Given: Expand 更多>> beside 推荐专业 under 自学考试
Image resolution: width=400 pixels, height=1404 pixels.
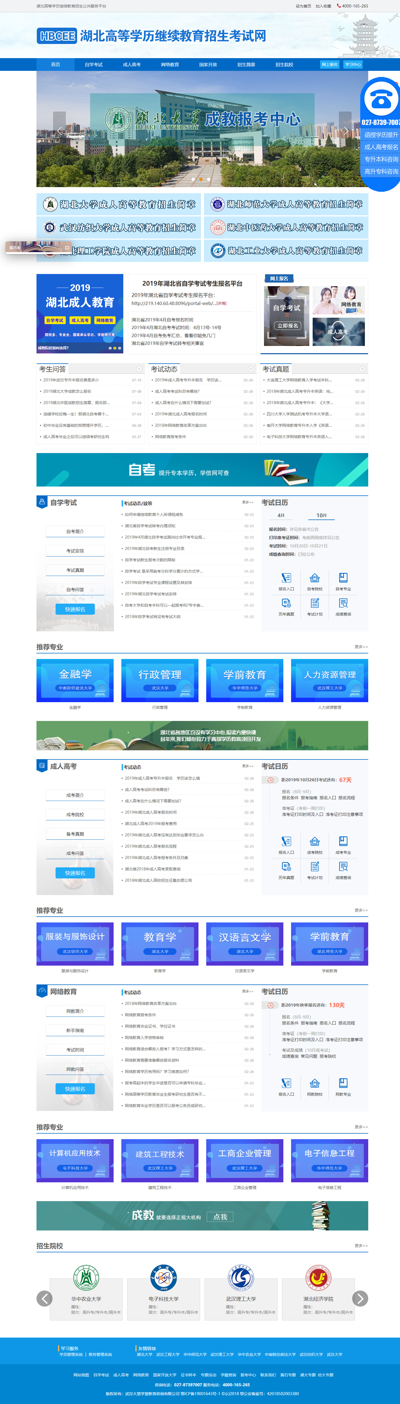Looking at the screenshot, I should [361, 647].
